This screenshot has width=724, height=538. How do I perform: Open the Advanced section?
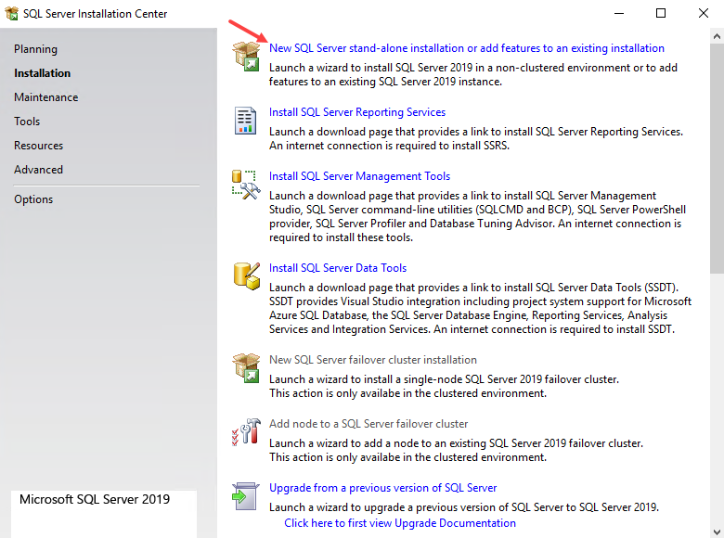click(38, 170)
